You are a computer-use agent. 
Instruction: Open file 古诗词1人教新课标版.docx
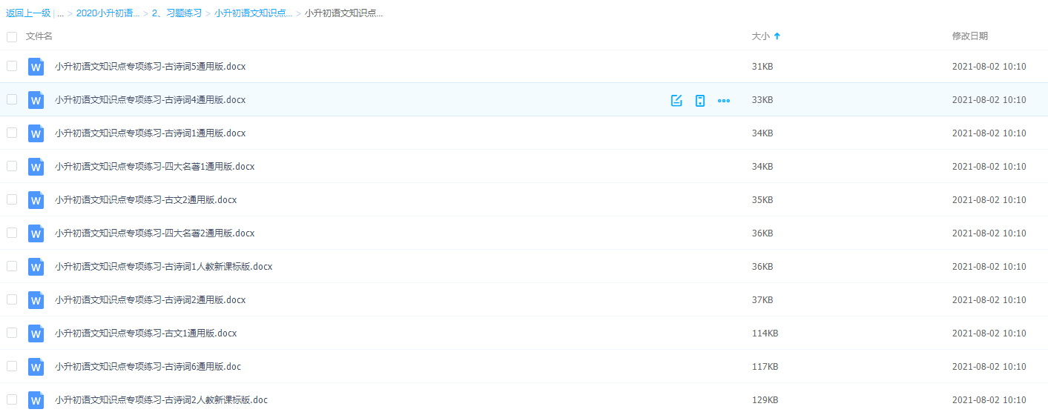(163, 267)
